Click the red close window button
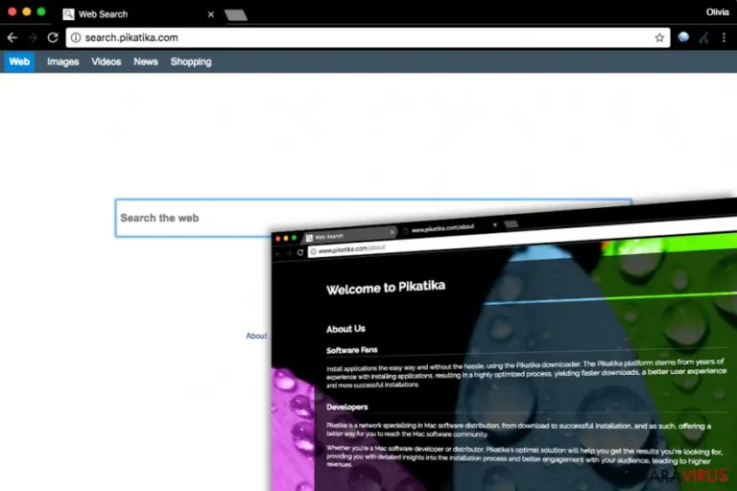The height and width of the screenshot is (491, 737). (12, 12)
